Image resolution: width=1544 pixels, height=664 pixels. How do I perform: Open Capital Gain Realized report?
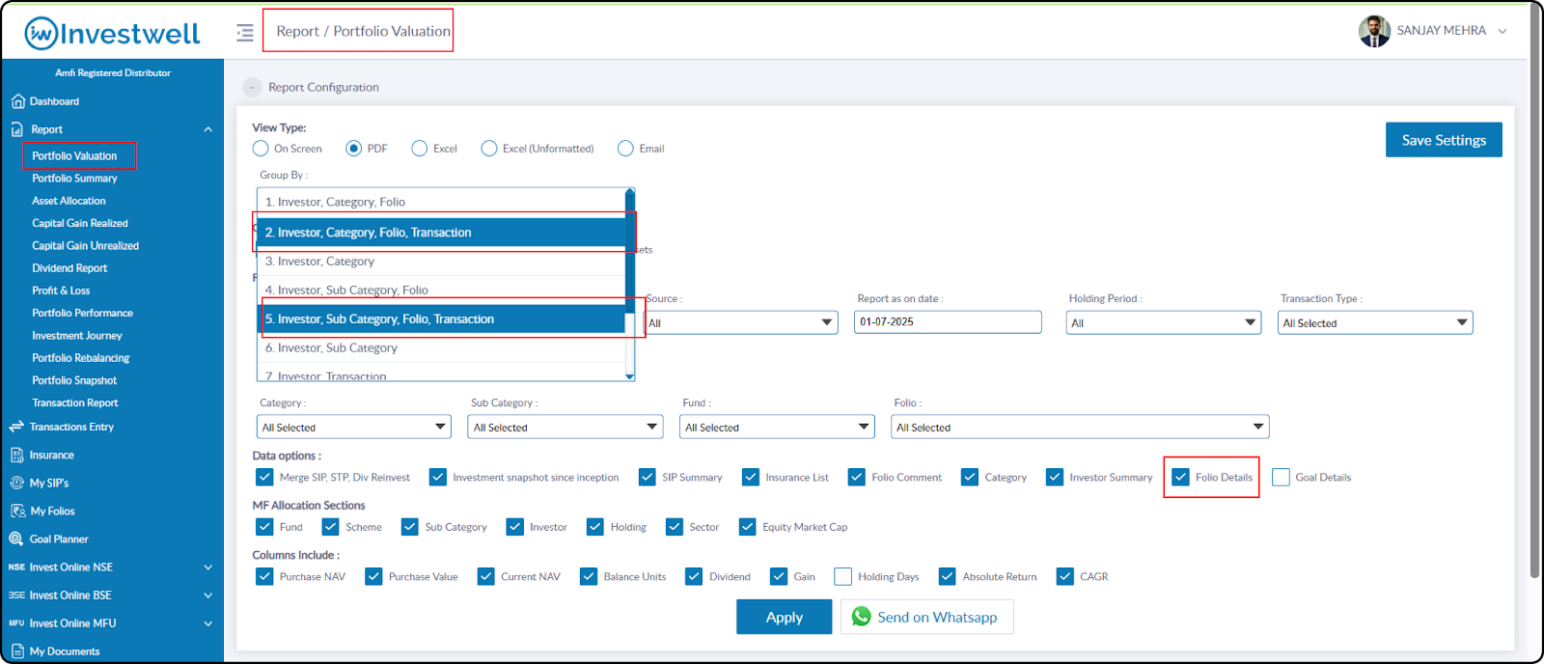point(80,223)
